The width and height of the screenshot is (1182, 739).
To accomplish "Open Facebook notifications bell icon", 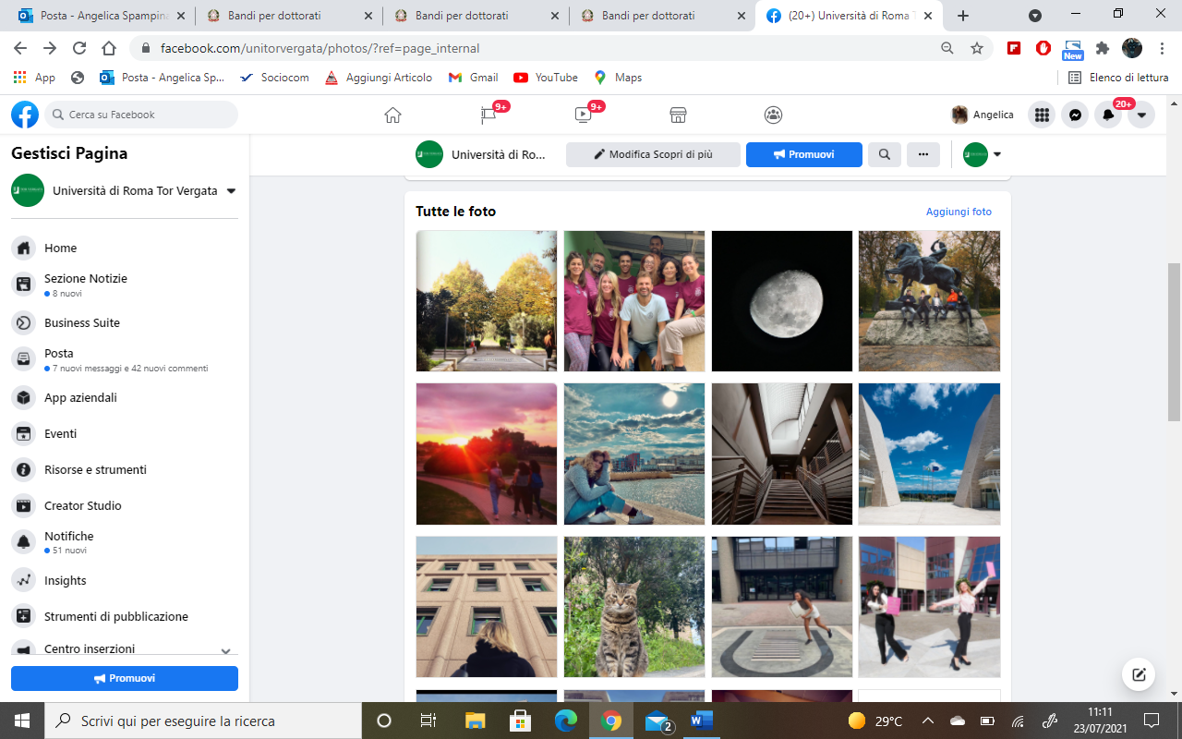I will [1108, 115].
